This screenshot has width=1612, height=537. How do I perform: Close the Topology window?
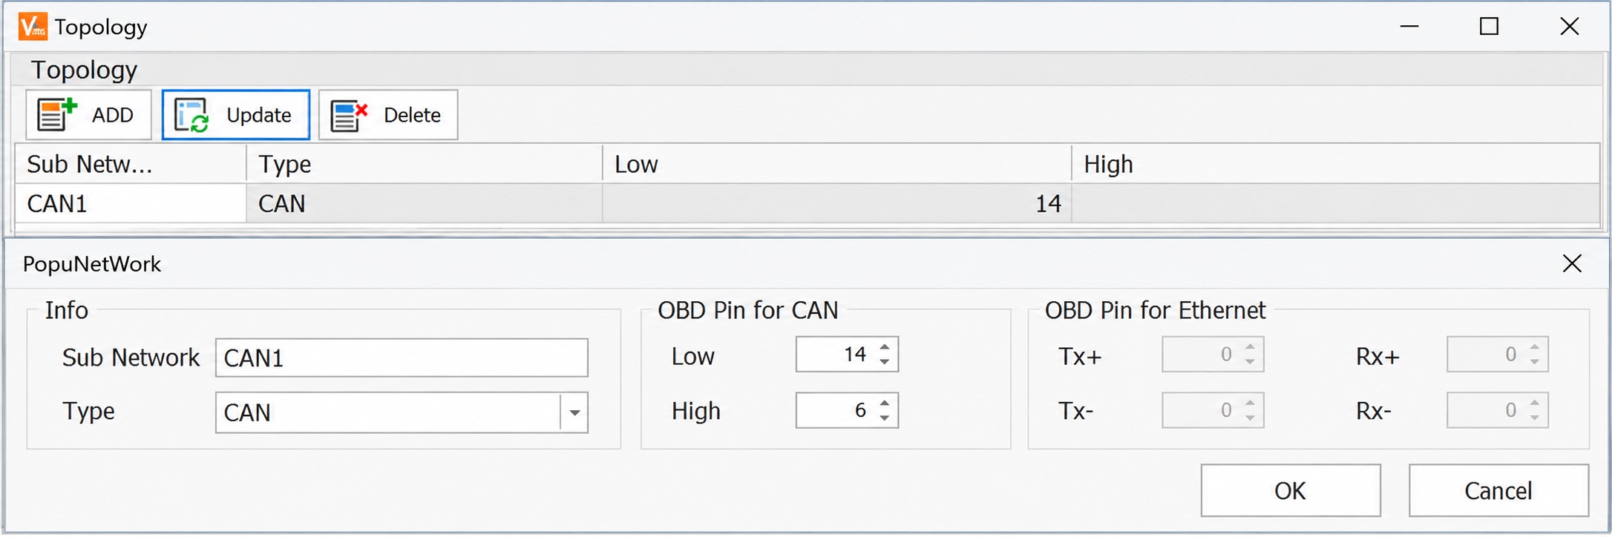(x=1570, y=27)
